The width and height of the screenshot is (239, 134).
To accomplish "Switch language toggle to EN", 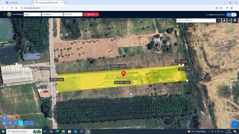I will click(234, 15).
